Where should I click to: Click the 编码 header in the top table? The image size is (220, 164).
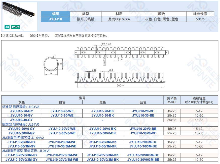pyautogui.click(x=55, y=14)
